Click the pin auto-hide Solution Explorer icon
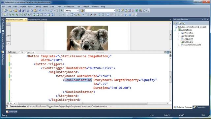211x119 pixels. point(205,20)
